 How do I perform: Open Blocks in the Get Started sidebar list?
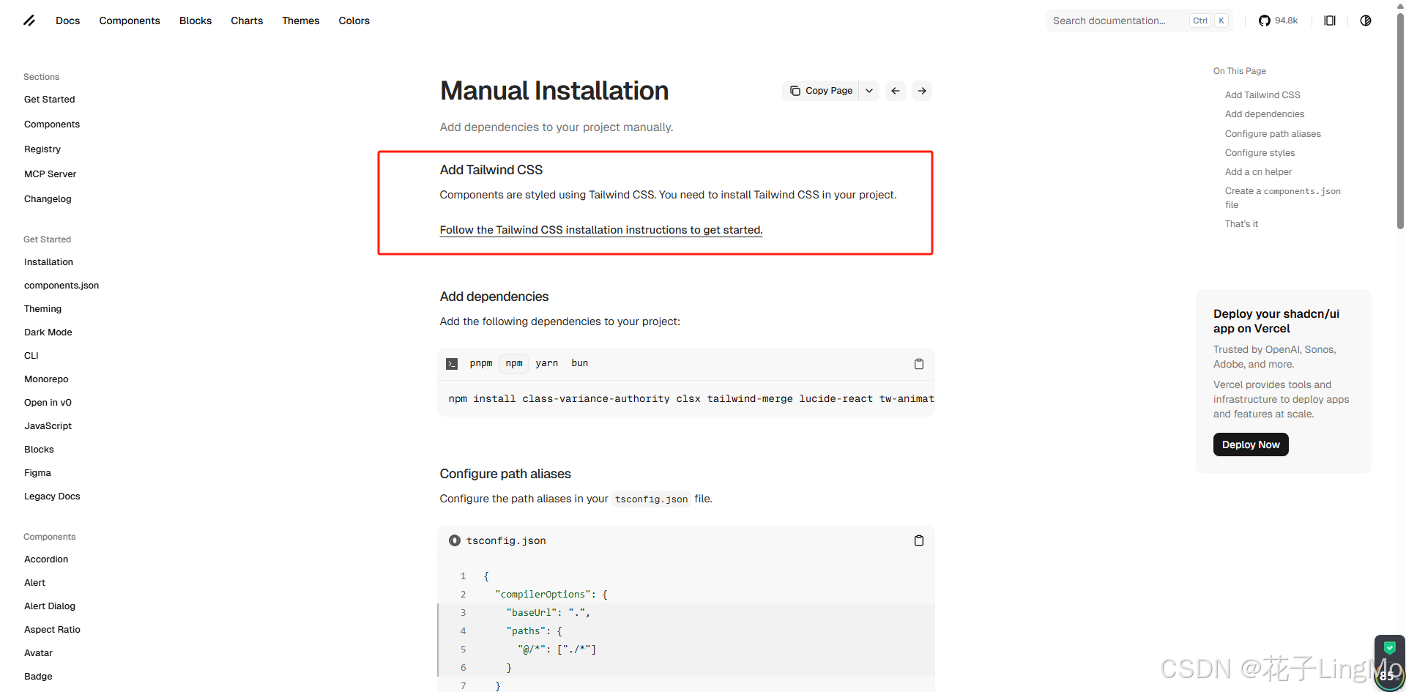[x=39, y=450]
